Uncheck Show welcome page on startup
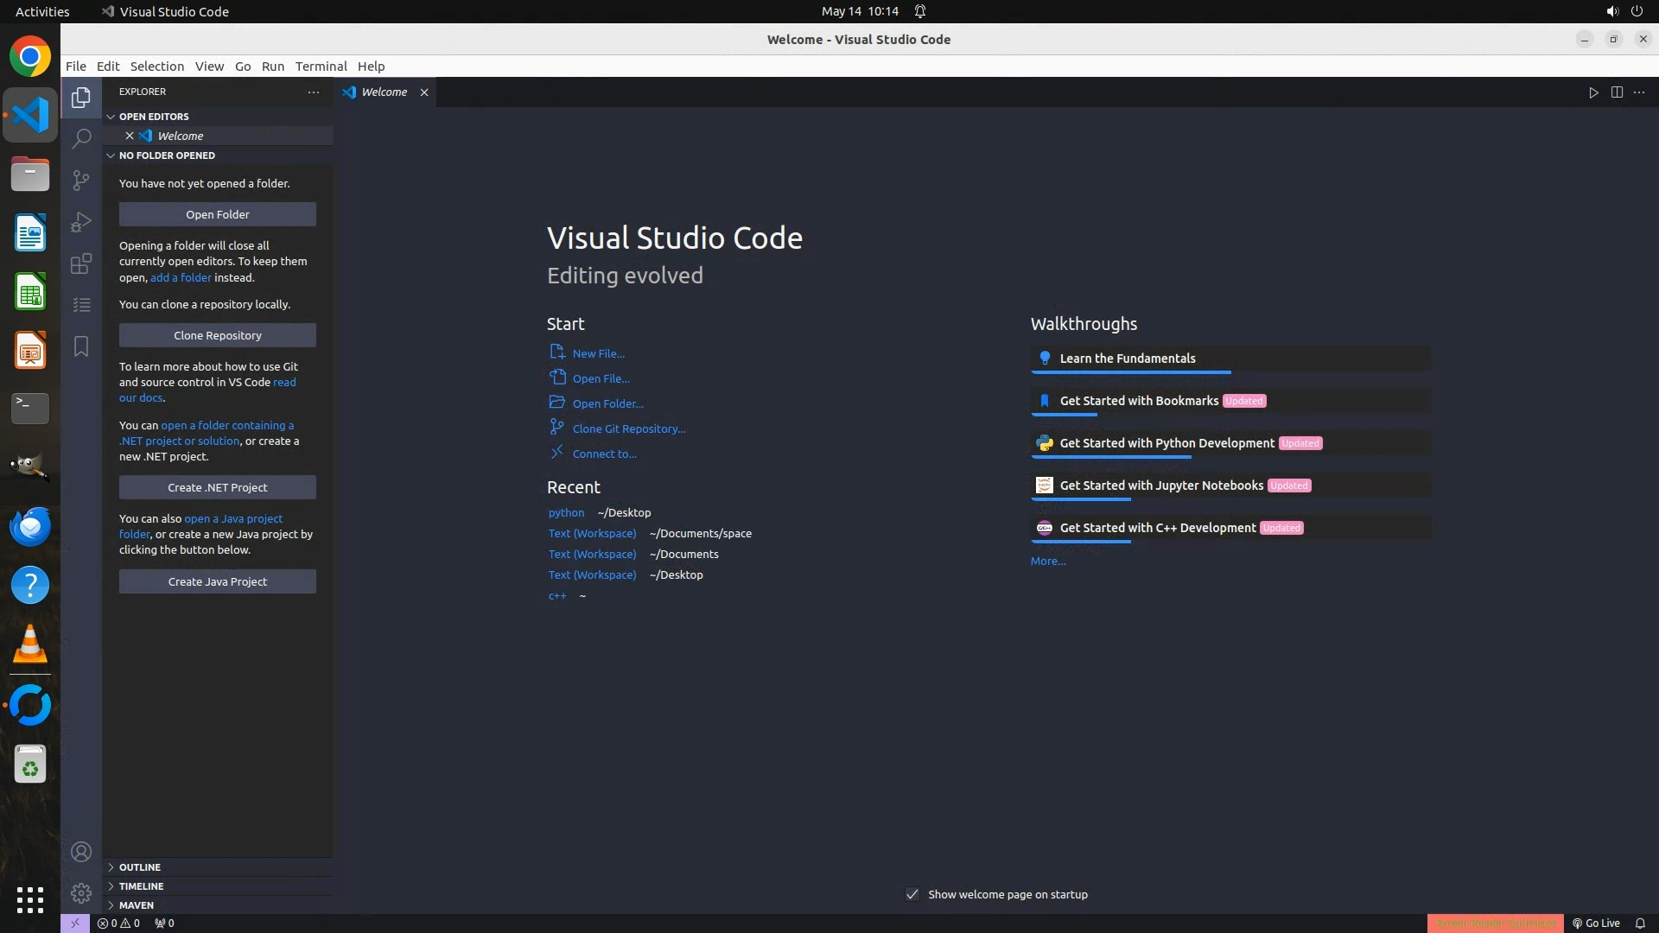The width and height of the screenshot is (1659, 933). [912, 894]
